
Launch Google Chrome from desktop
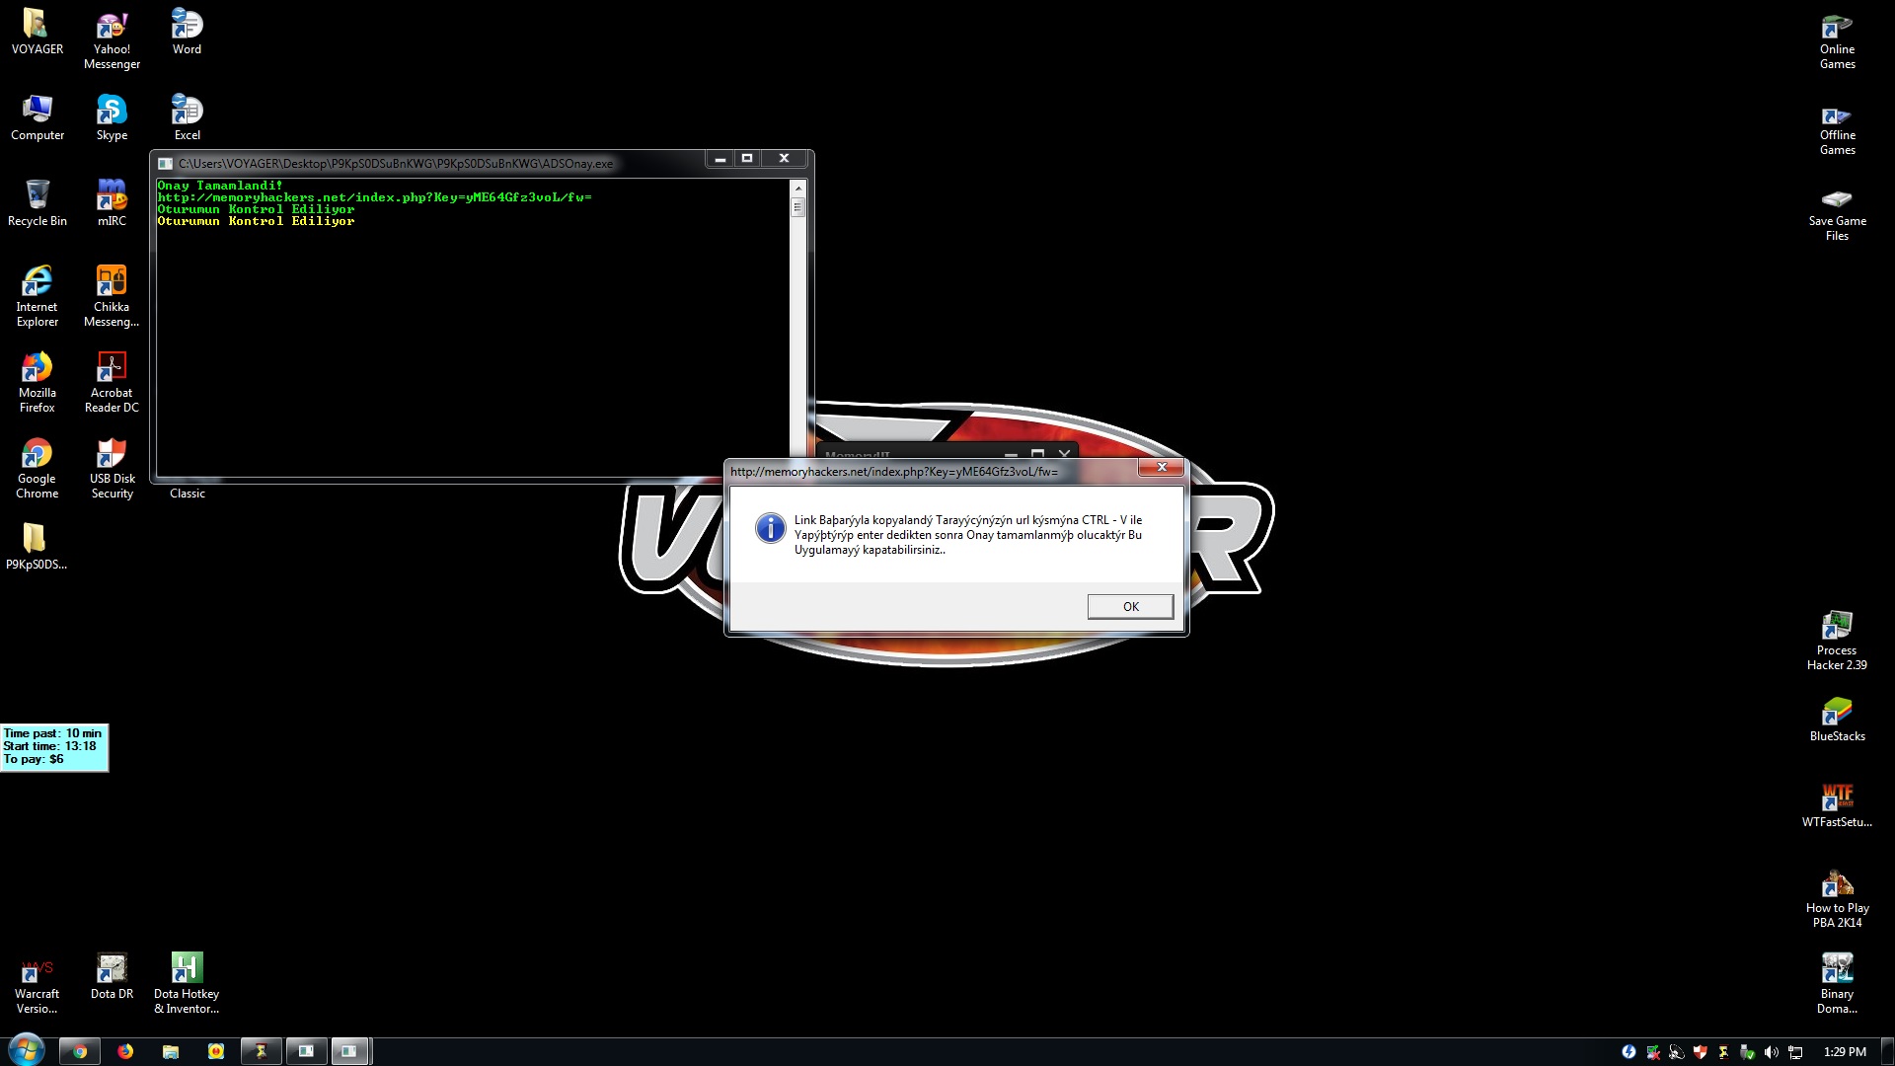[x=37, y=468]
